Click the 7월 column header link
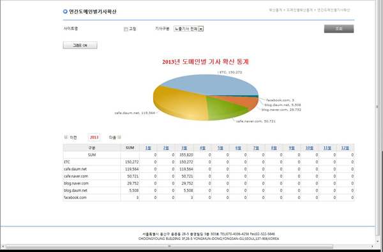 tap(256, 148)
